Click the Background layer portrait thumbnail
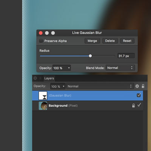The image size is (151, 151). click(x=43, y=106)
